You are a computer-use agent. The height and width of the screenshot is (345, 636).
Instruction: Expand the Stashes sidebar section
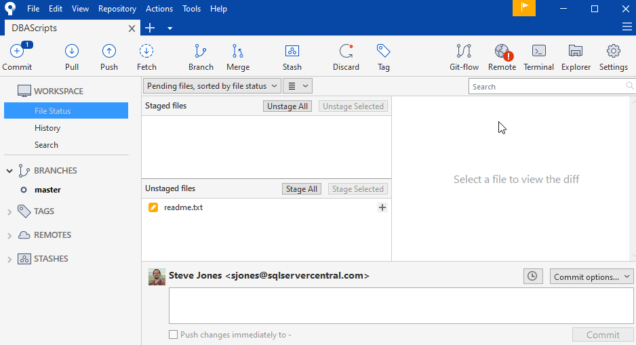point(9,259)
